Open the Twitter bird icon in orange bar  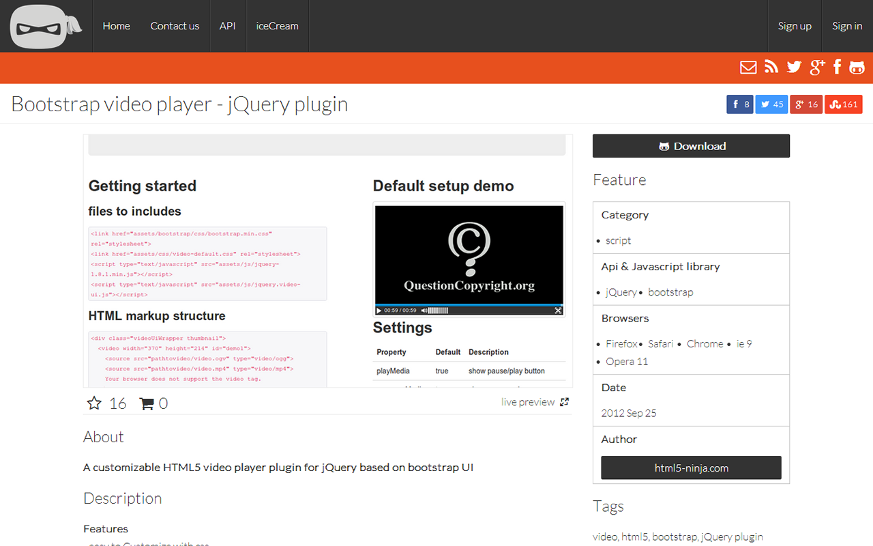794,67
